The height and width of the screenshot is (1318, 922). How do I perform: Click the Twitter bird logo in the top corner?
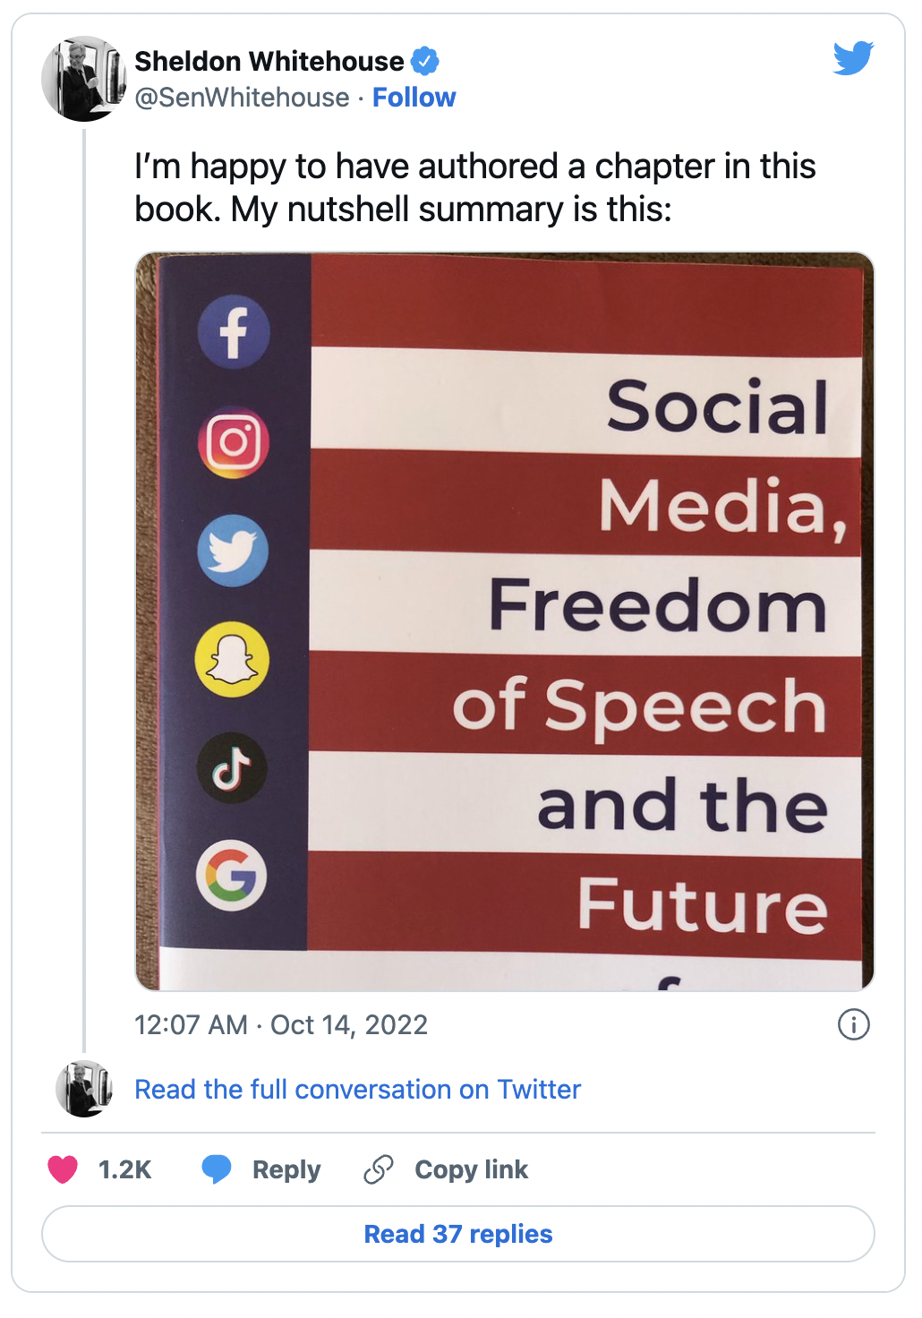853,58
